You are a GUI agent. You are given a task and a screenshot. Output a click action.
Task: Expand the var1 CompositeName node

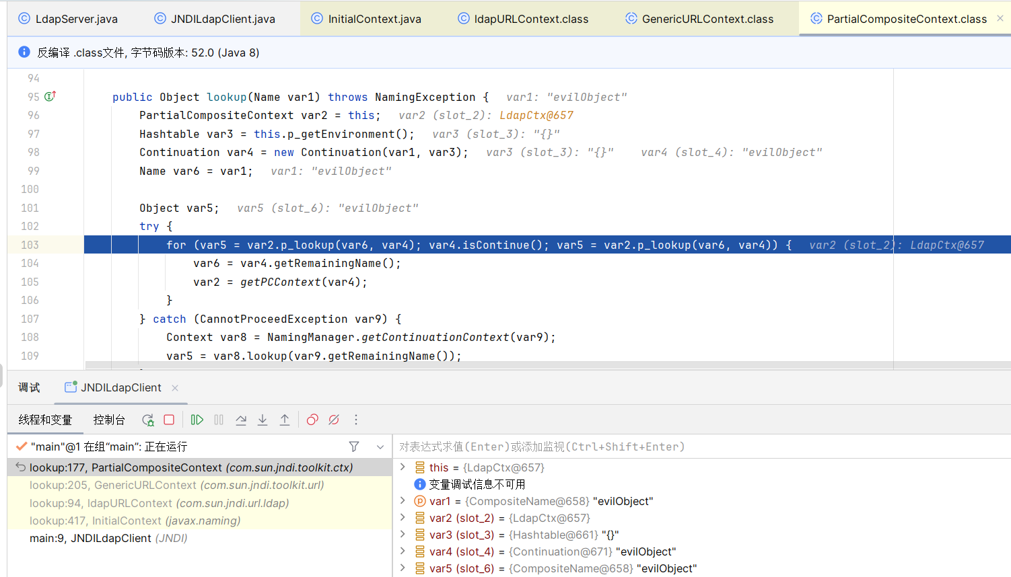pyautogui.click(x=403, y=501)
